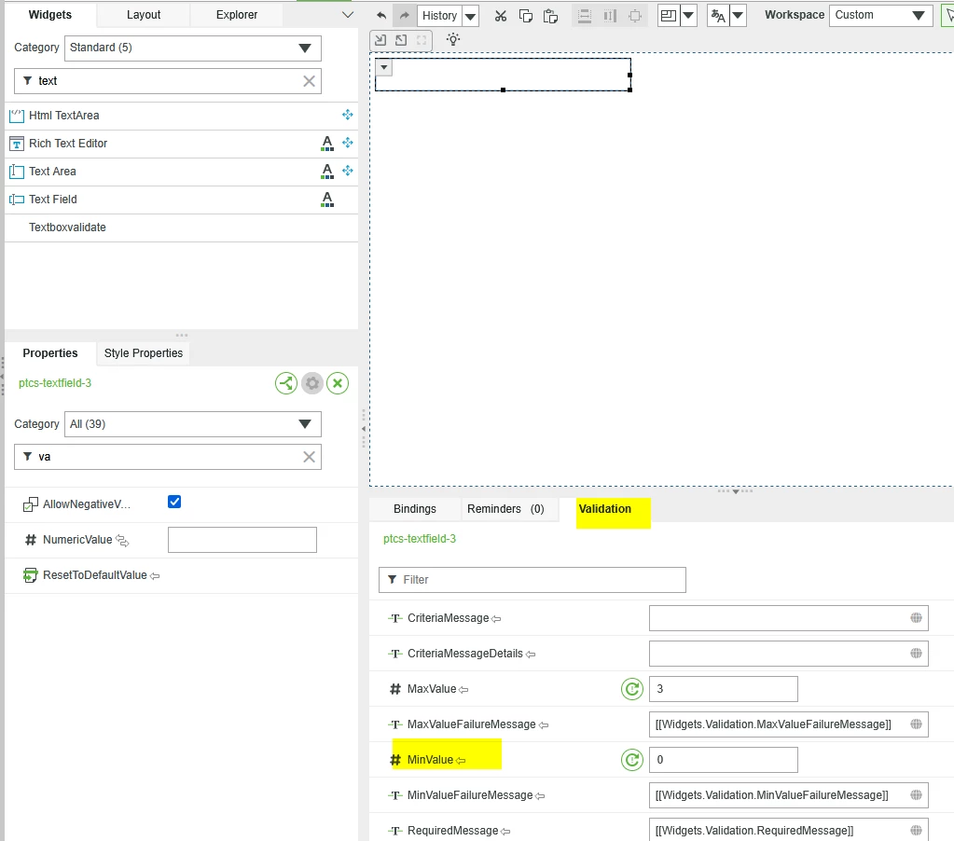Open the widget's dropdown arrow on the canvas
Viewport: 954px width, 841px height.
coord(384,67)
